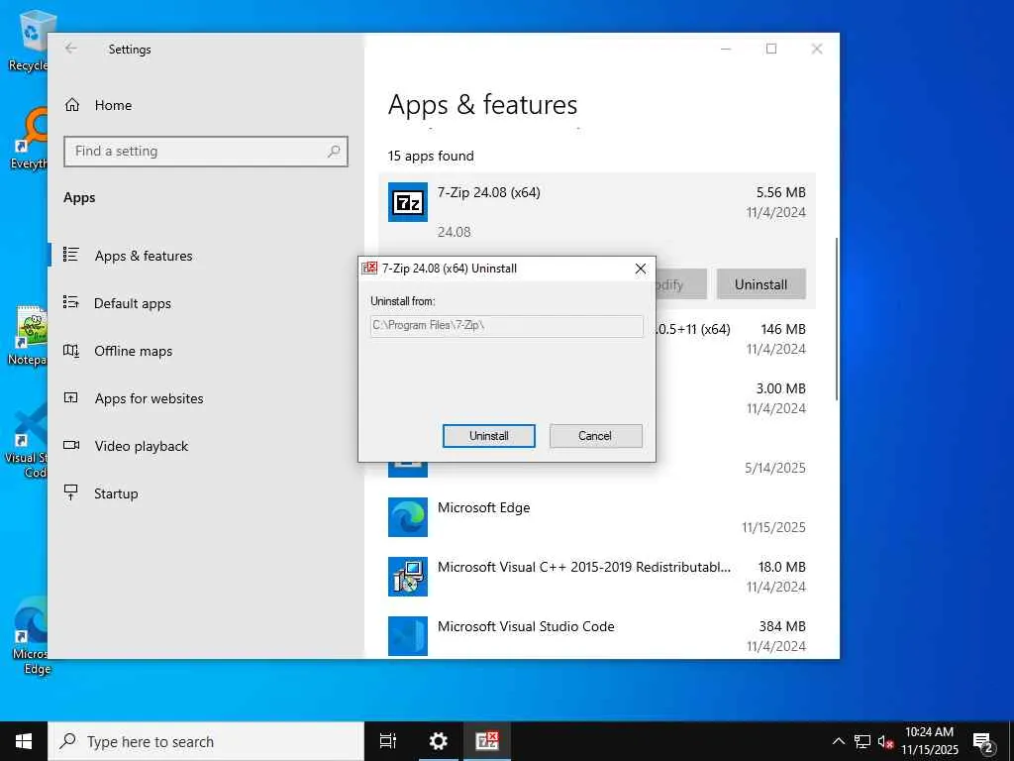The width and height of the screenshot is (1014, 761).
Task: Click the muted volume tray icon
Action: click(x=885, y=741)
